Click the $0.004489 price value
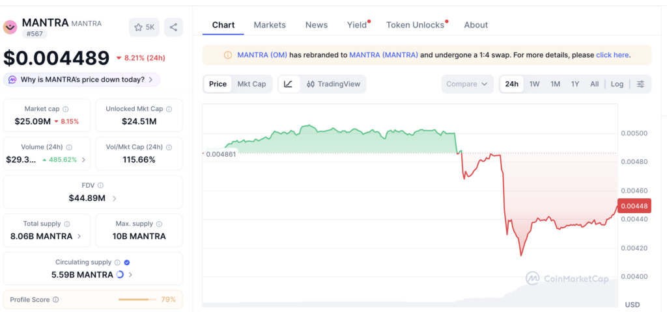Screen dimensions: 667x312 pos(57,58)
